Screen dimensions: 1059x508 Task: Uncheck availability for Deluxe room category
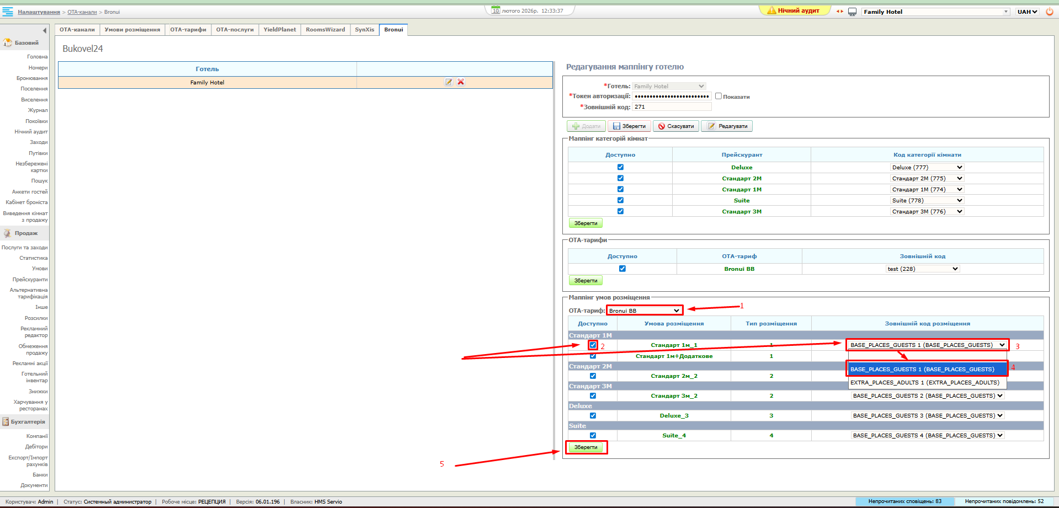(620, 167)
